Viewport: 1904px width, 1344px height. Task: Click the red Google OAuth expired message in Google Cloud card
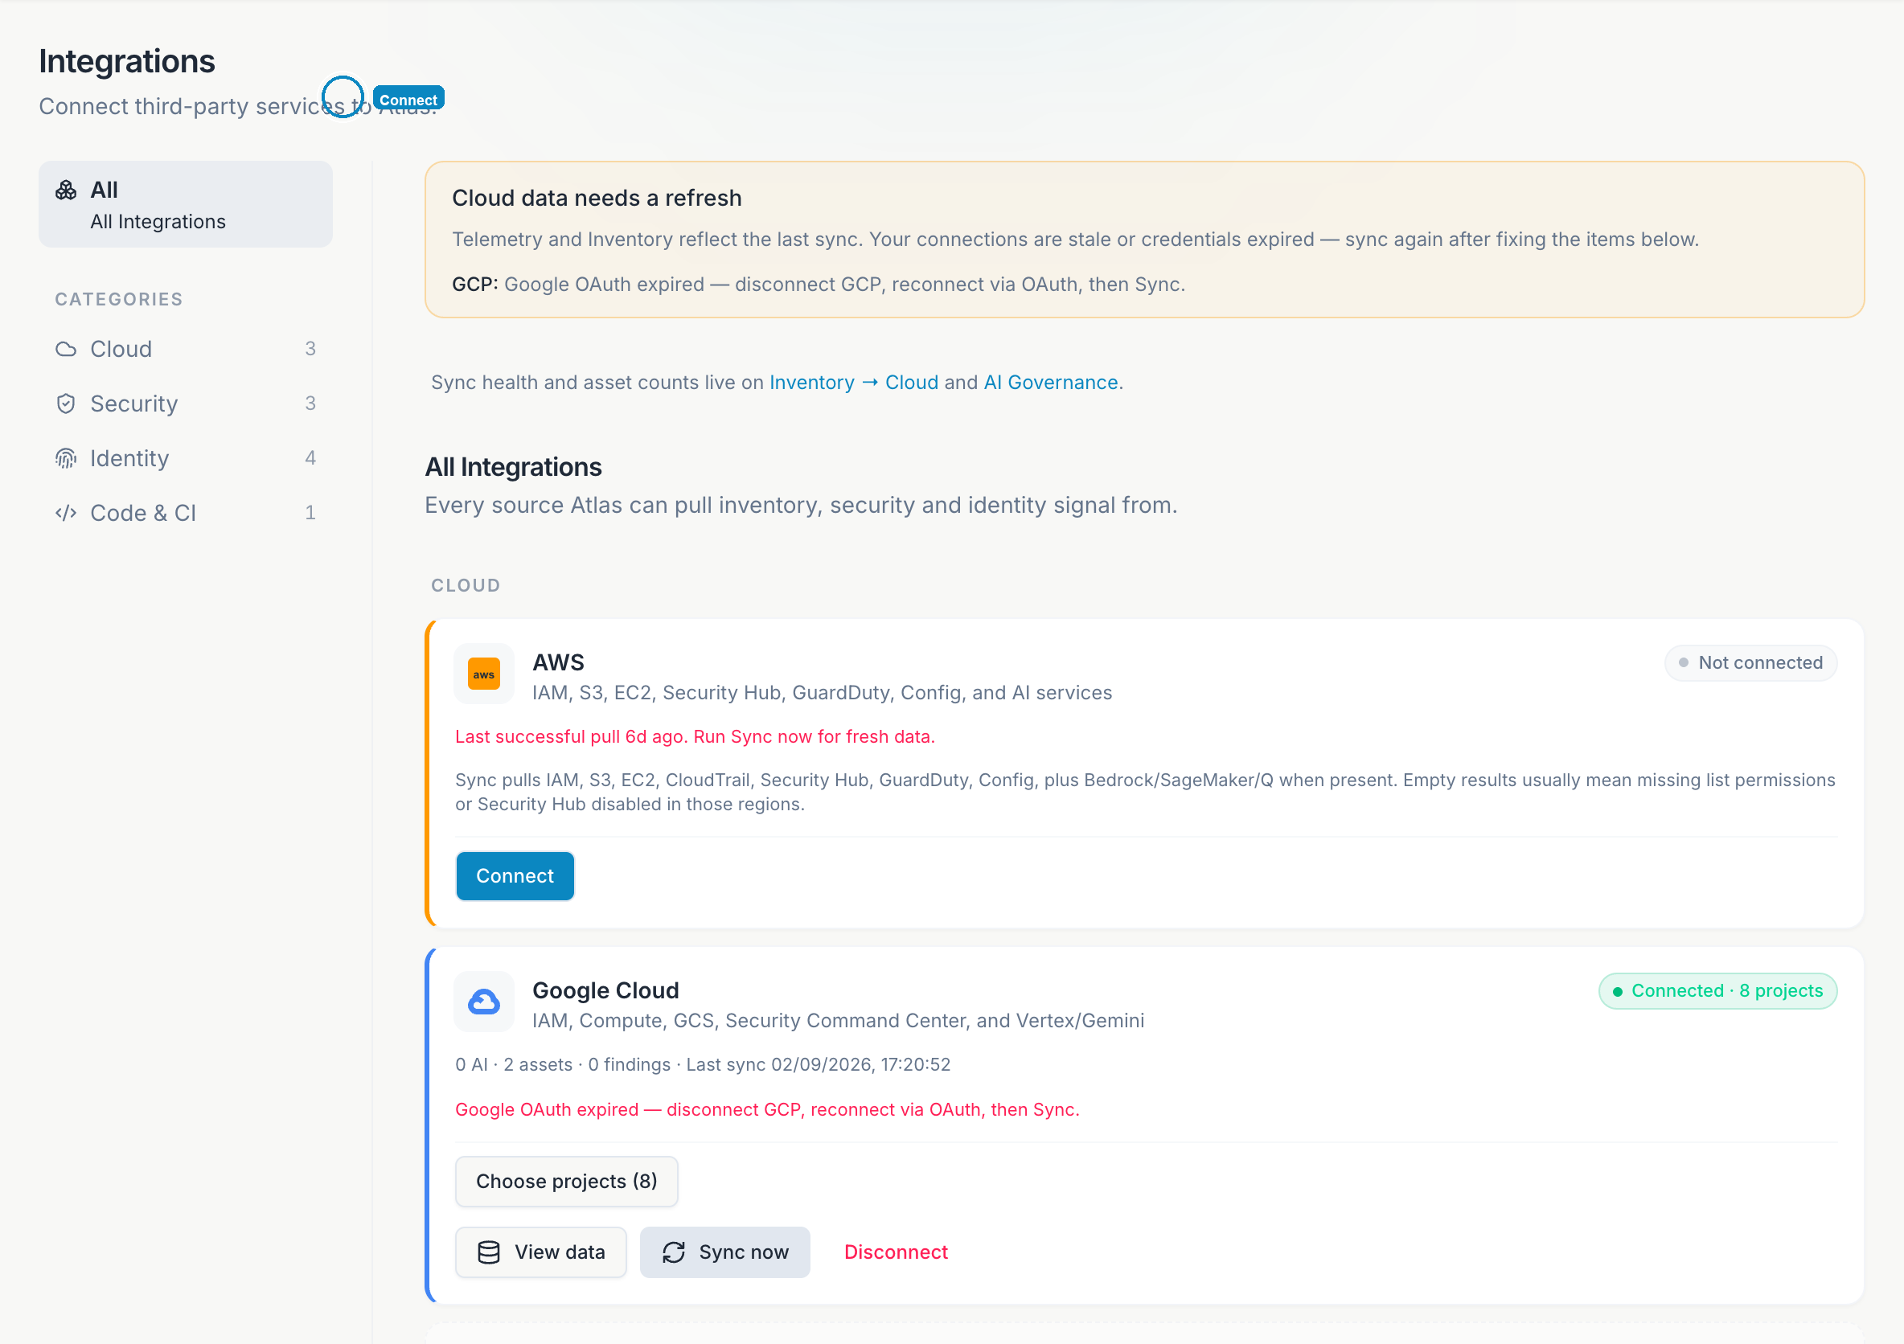click(767, 1110)
